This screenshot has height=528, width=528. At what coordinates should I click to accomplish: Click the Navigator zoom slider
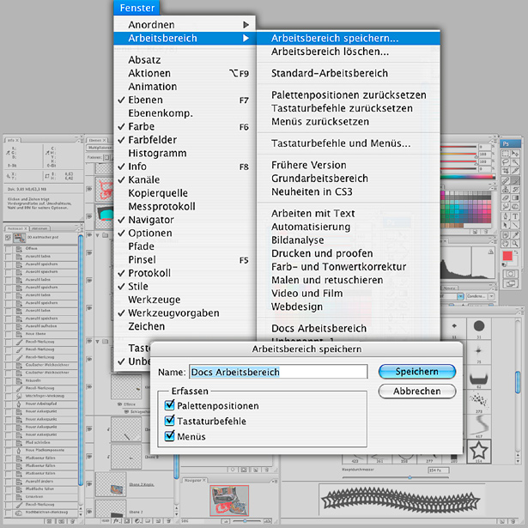[x=246, y=521]
